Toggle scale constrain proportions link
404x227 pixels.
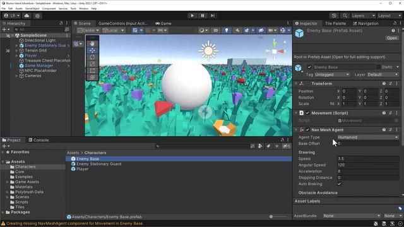click(332, 103)
